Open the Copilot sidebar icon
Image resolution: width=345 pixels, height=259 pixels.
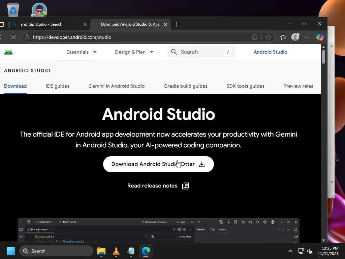click(320, 37)
